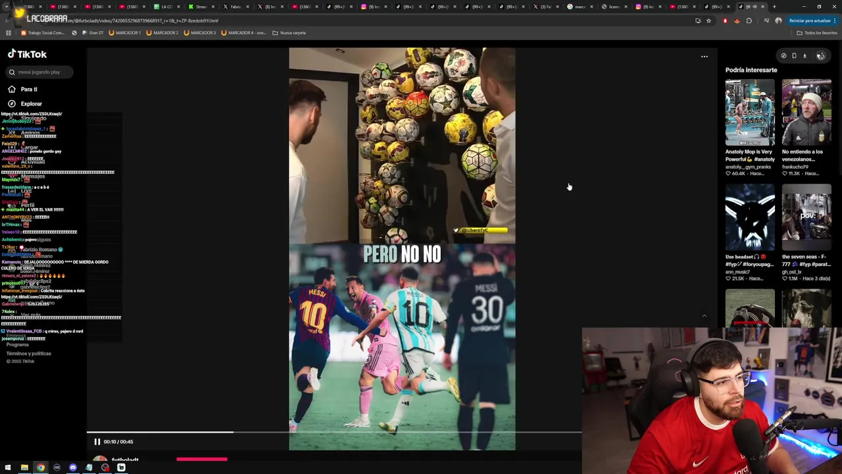Image resolution: width=842 pixels, height=474 pixels.
Task: Click the TikTok logo
Action: coord(27,55)
